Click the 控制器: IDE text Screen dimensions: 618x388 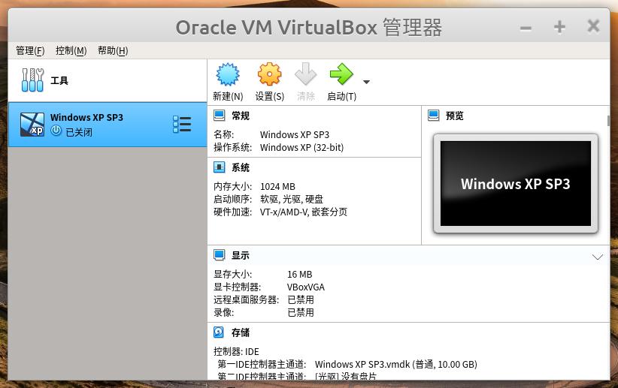pyautogui.click(x=236, y=351)
